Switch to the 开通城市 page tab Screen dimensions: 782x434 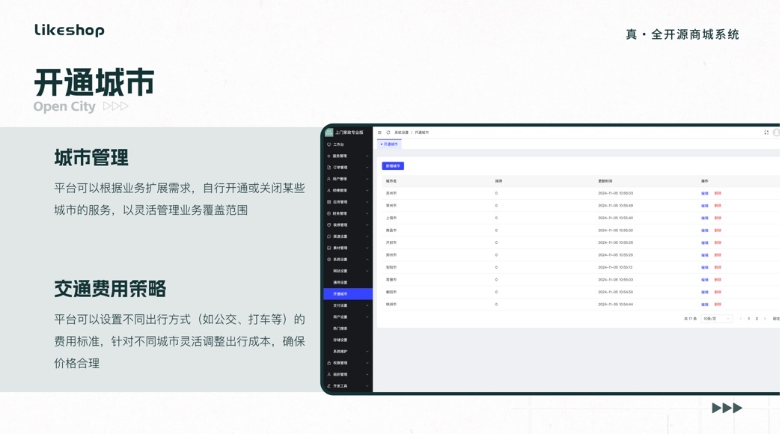(390, 144)
